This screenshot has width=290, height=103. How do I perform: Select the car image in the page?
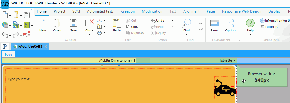click(x=225, y=88)
